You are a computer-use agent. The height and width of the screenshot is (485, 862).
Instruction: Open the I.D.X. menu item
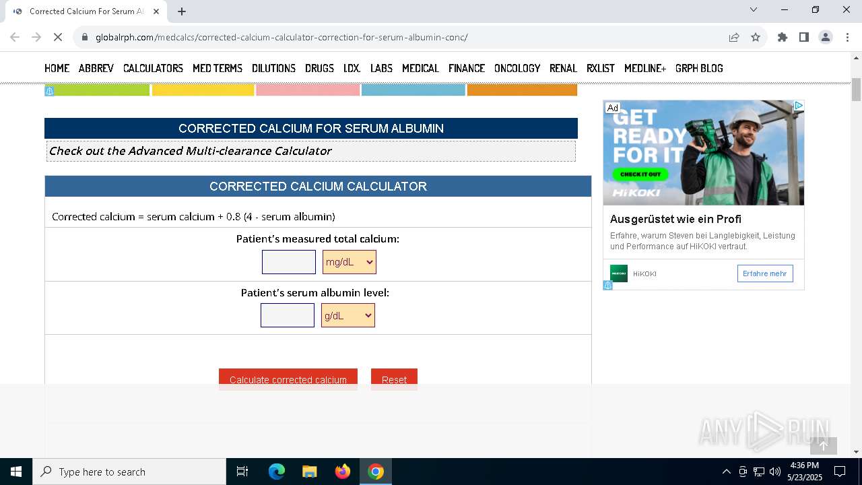pos(352,68)
